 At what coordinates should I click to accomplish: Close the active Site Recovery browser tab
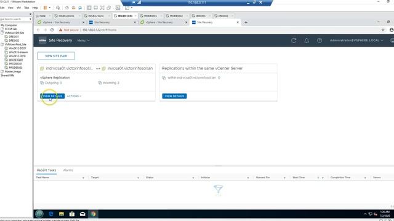click(238, 22)
